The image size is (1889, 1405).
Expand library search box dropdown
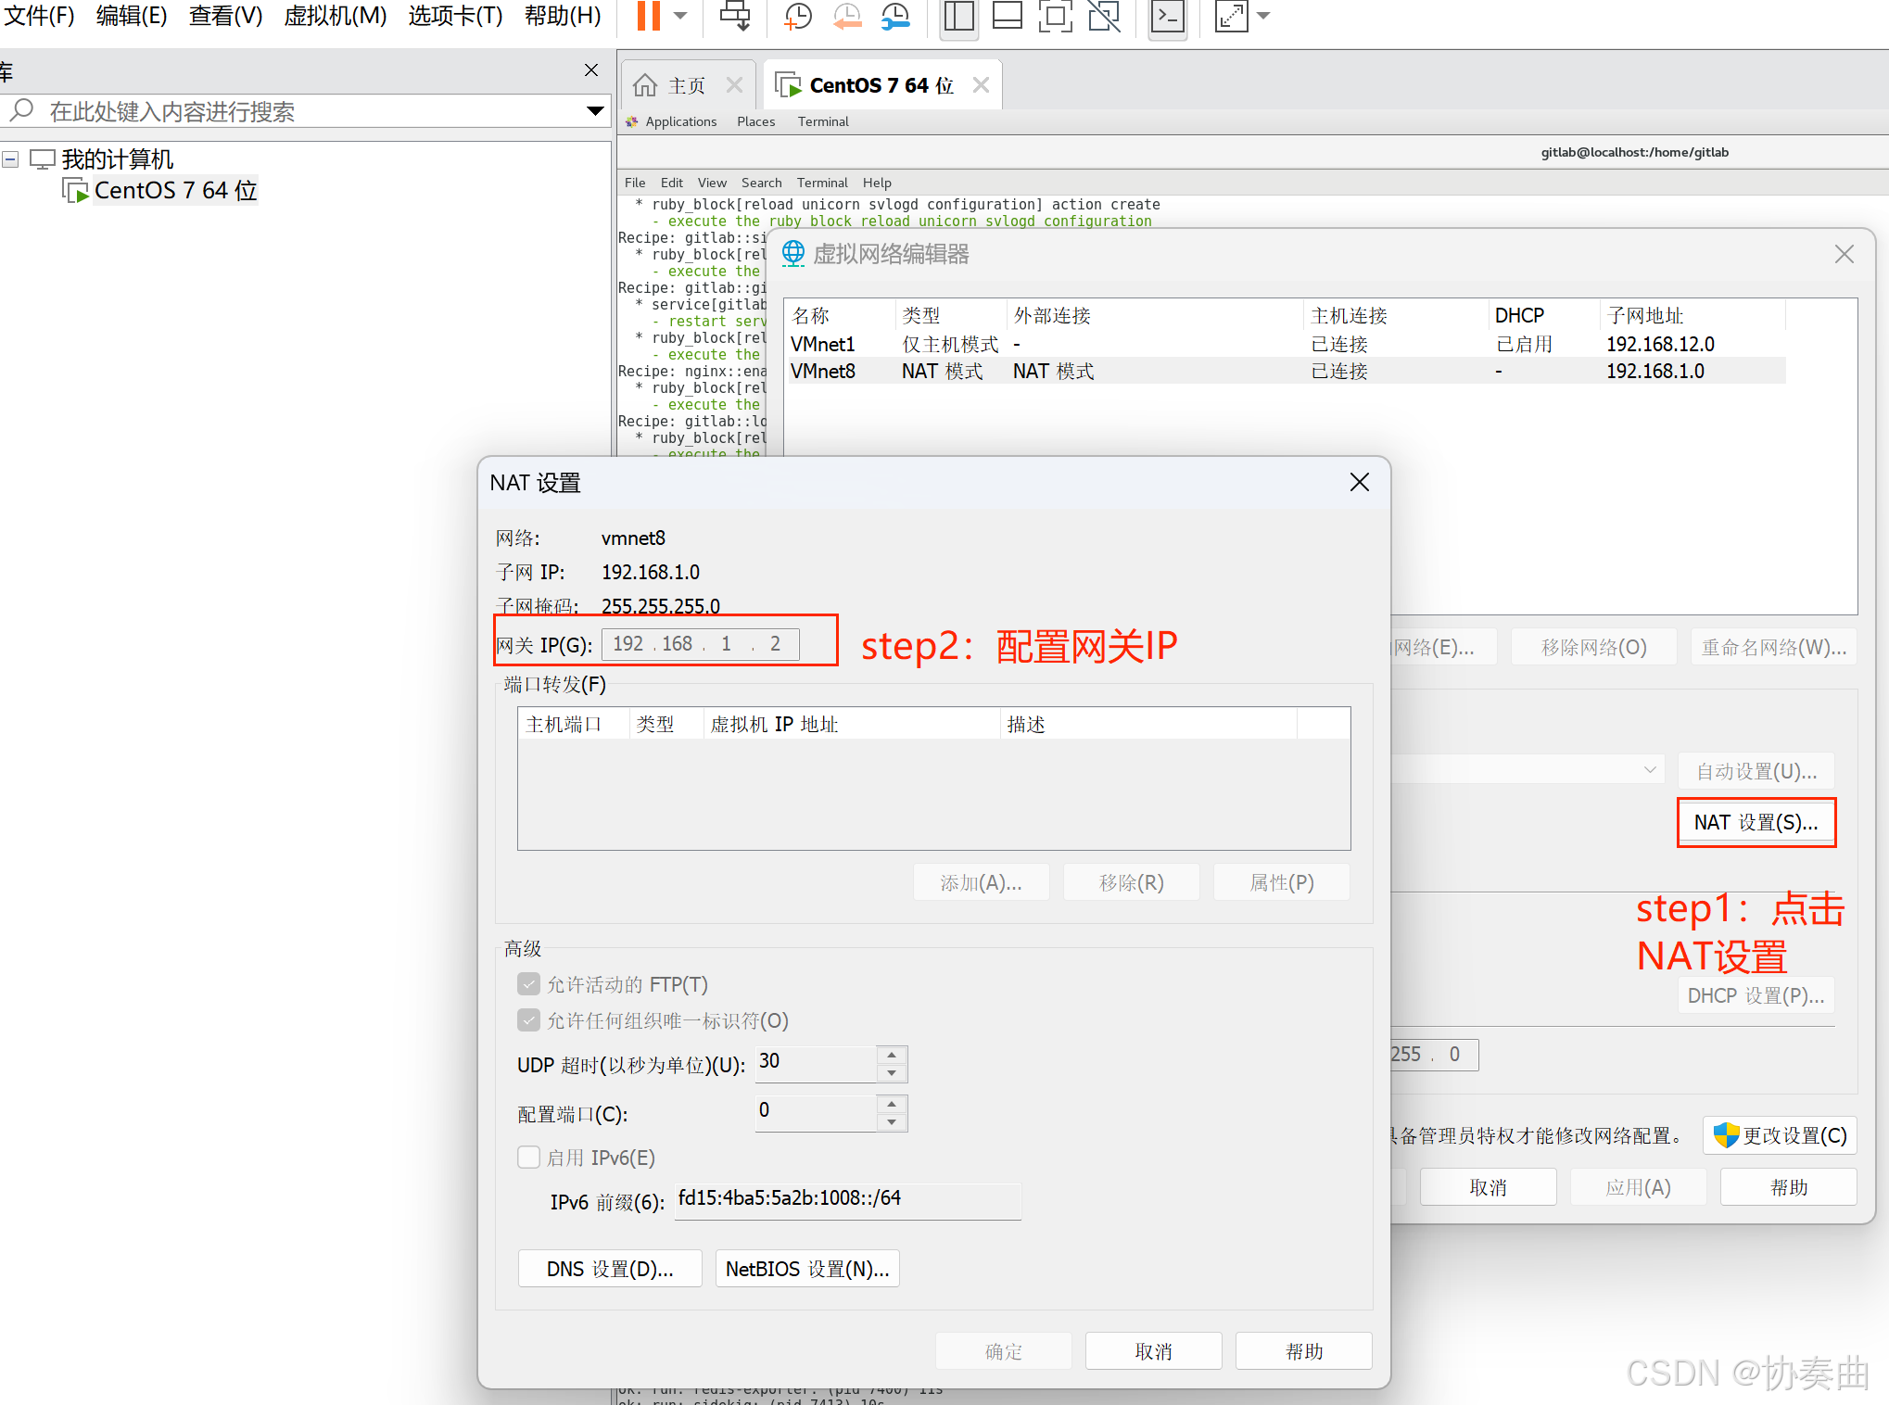tap(595, 111)
